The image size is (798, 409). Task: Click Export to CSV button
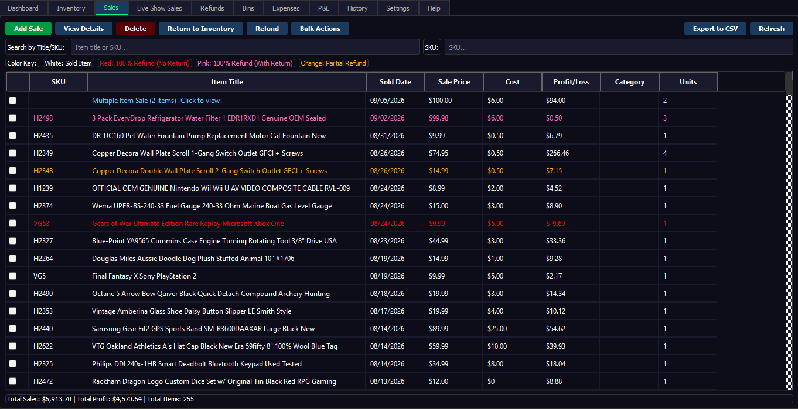[x=715, y=29]
